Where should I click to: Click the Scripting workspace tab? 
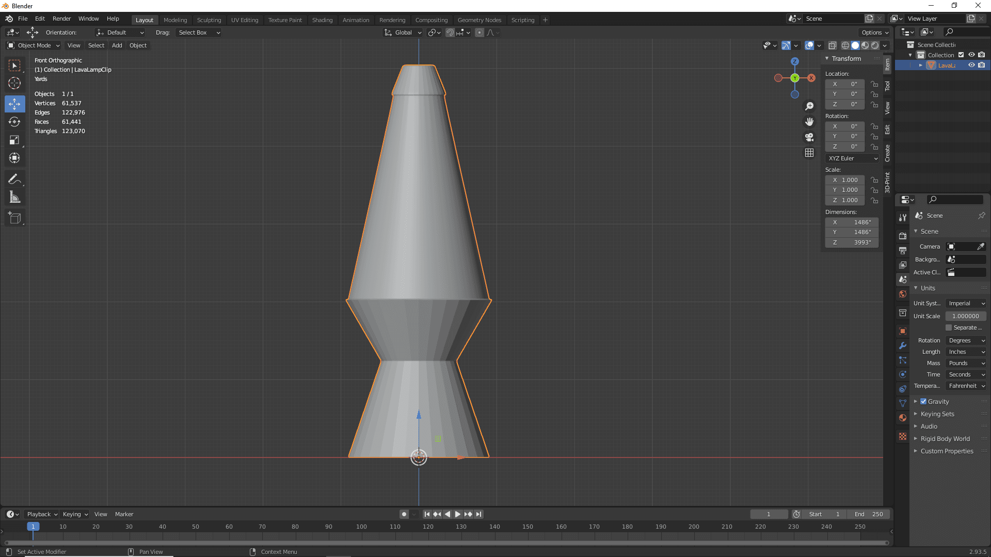523,20
